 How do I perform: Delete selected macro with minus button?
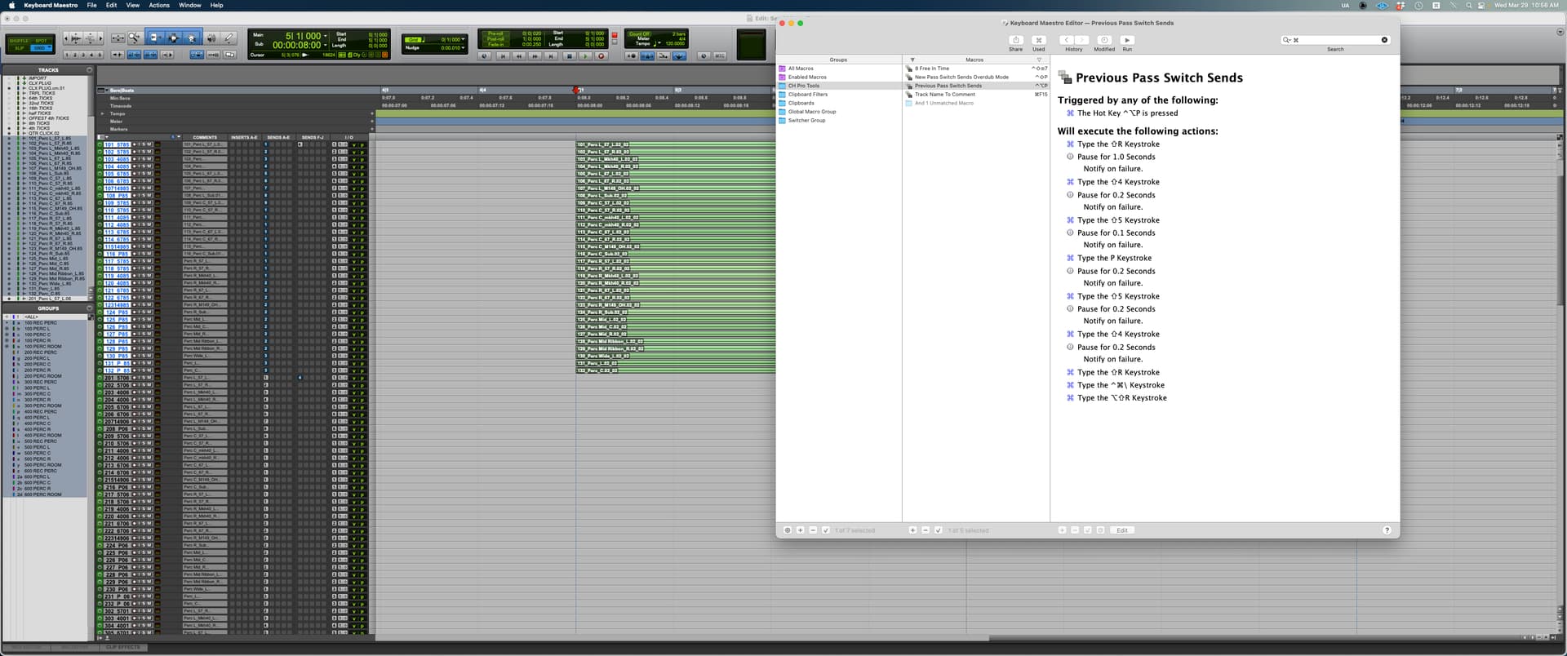click(x=926, y=530)
